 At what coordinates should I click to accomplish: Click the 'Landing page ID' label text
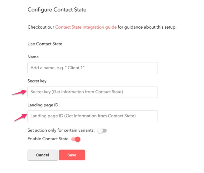coord(43,105)
